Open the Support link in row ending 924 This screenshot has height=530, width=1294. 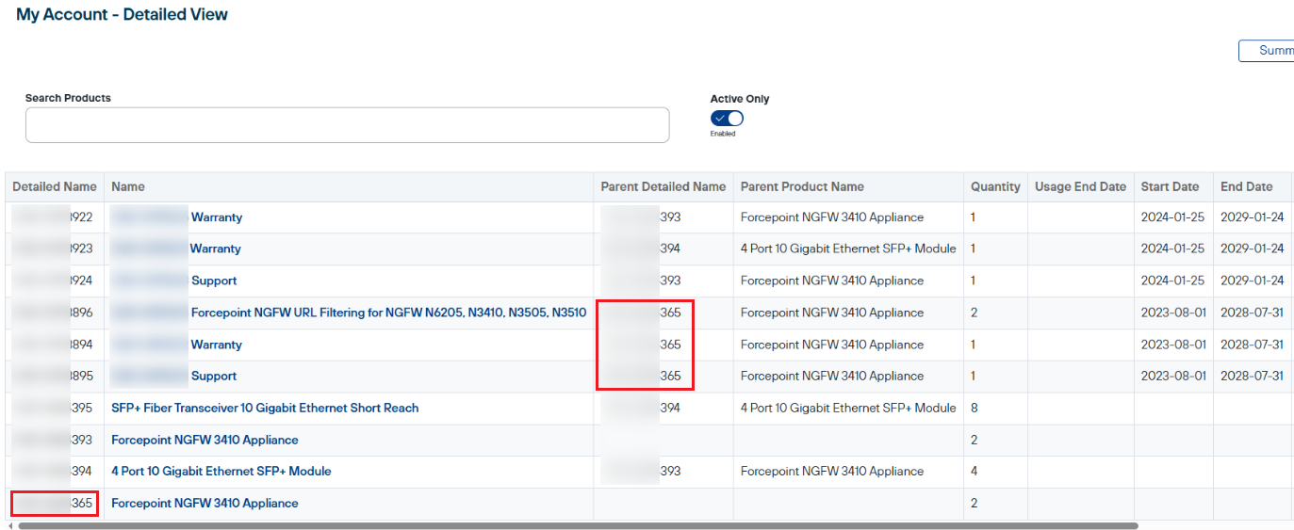click(x=214, y=281)
